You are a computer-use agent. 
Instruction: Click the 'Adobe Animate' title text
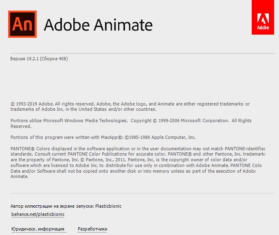[x=98, y=25]
